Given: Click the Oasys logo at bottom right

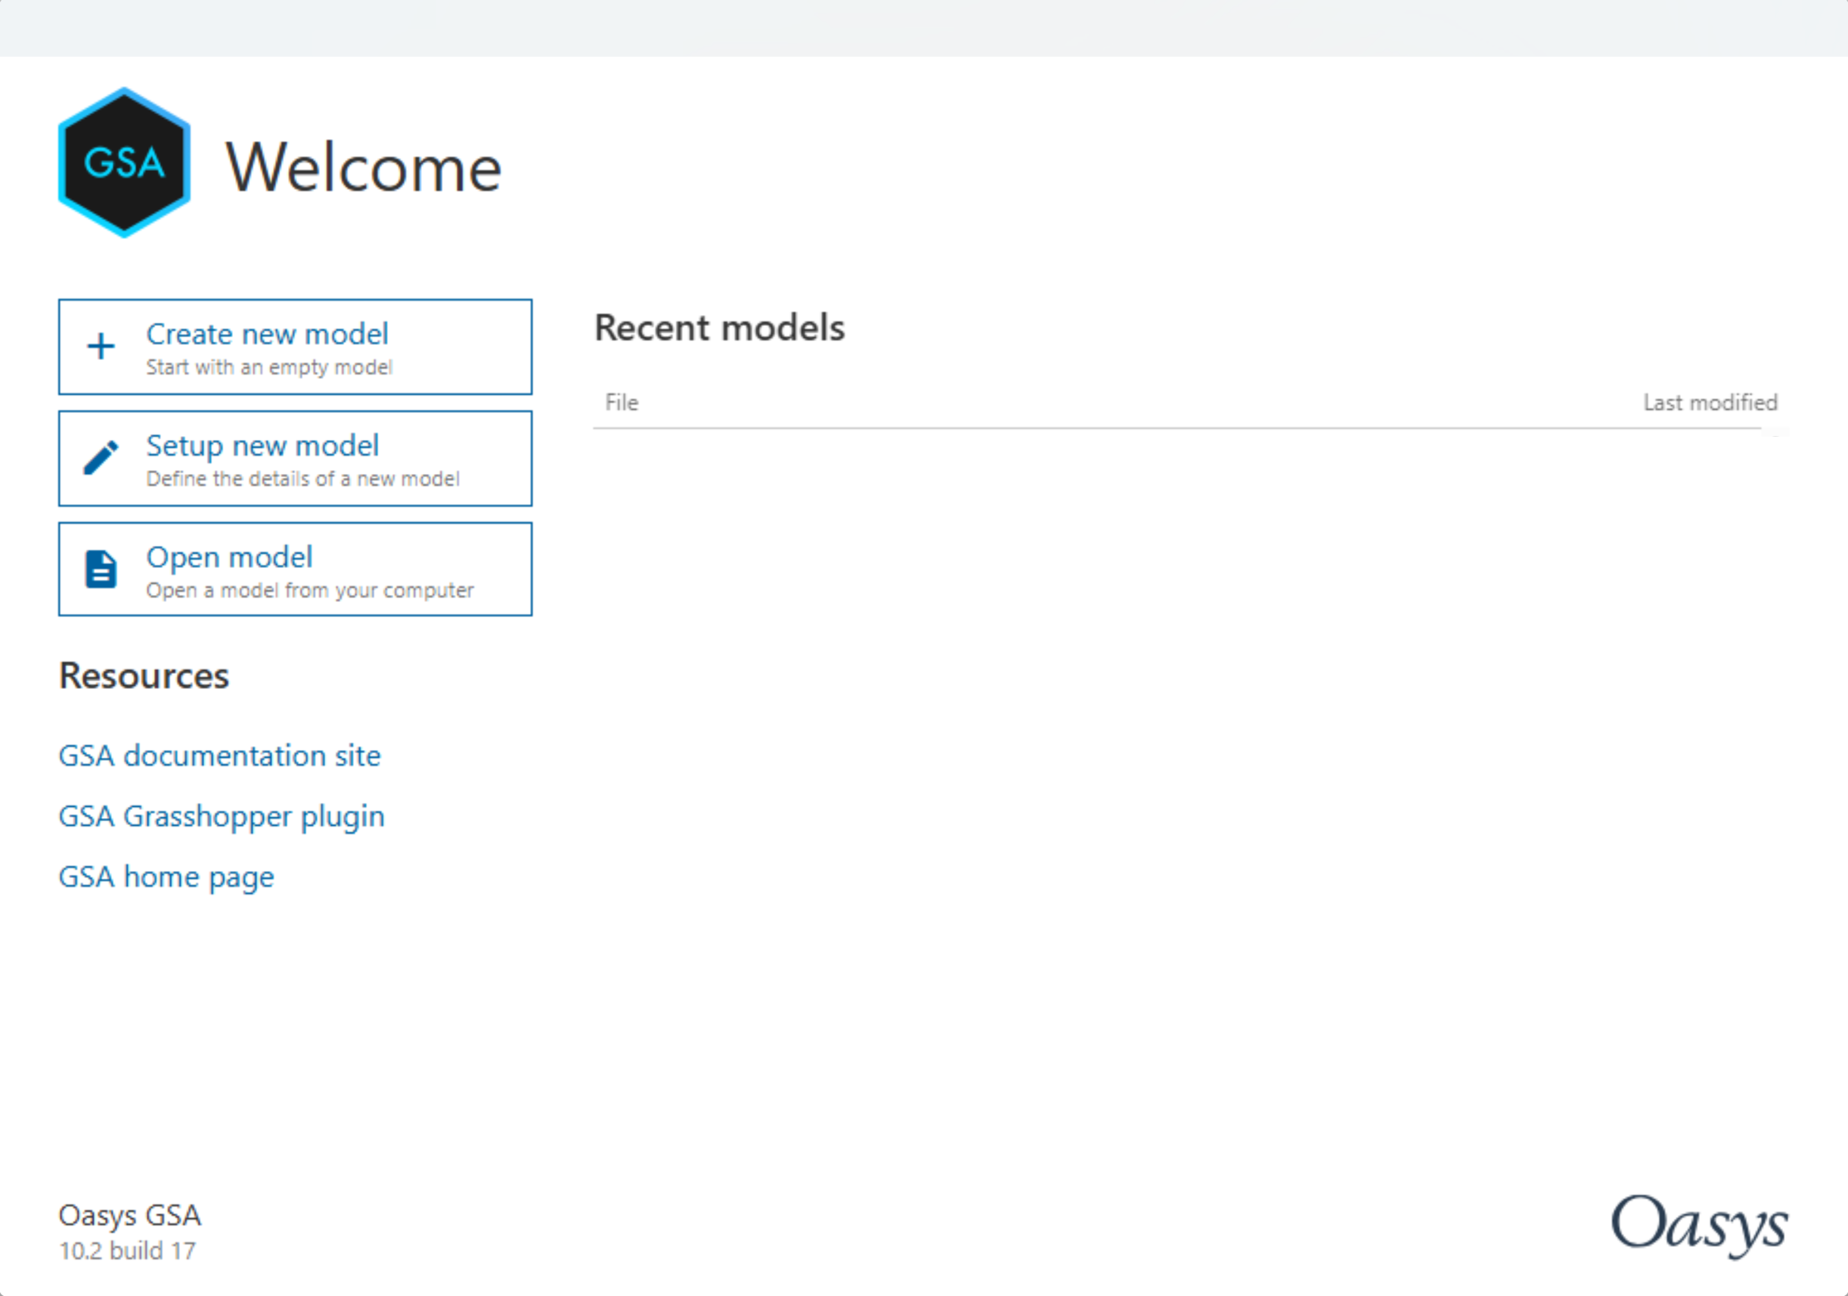Looking at the screenshot, I should tap(1698, 1225).
